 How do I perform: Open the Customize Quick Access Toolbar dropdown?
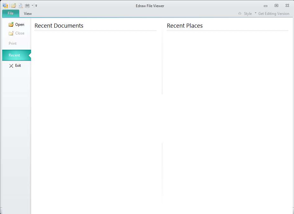[36, 6]
